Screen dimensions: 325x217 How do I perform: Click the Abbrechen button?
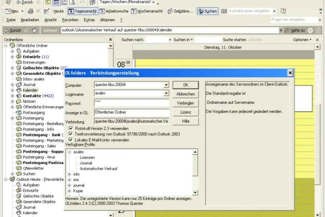(186, 94)
